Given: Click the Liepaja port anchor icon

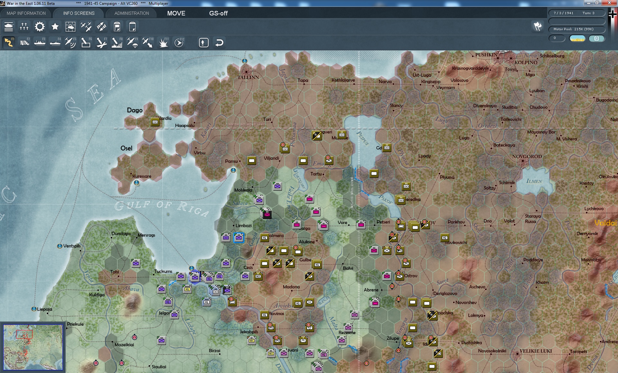Looking at the screenshot, I should (34, 309).
